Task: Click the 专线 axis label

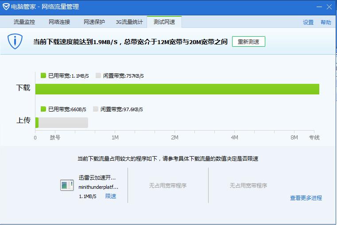Action: [x=314, y=138]
